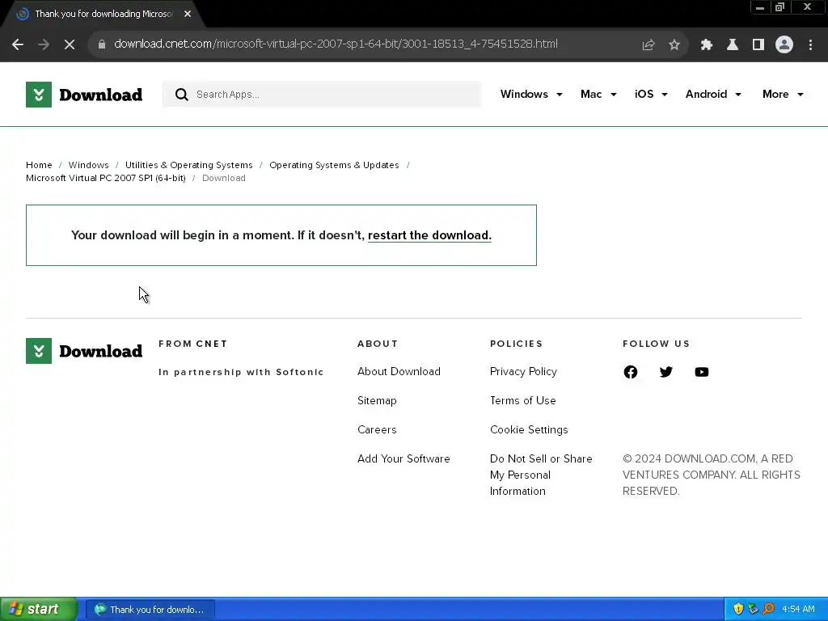
Task: Open Microsoft Virtual PC 2007 SP1 breadcrumb
Action: click(x=106, y=178)
